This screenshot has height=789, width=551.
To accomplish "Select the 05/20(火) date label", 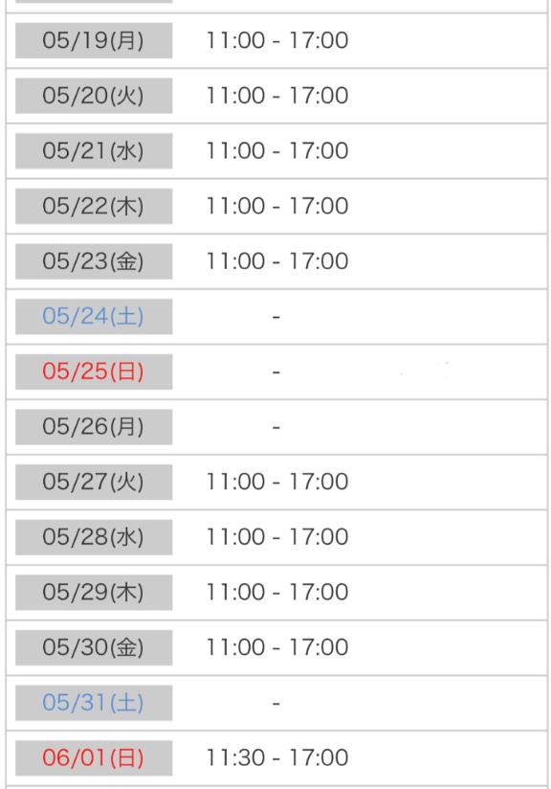I will [94, 96].
